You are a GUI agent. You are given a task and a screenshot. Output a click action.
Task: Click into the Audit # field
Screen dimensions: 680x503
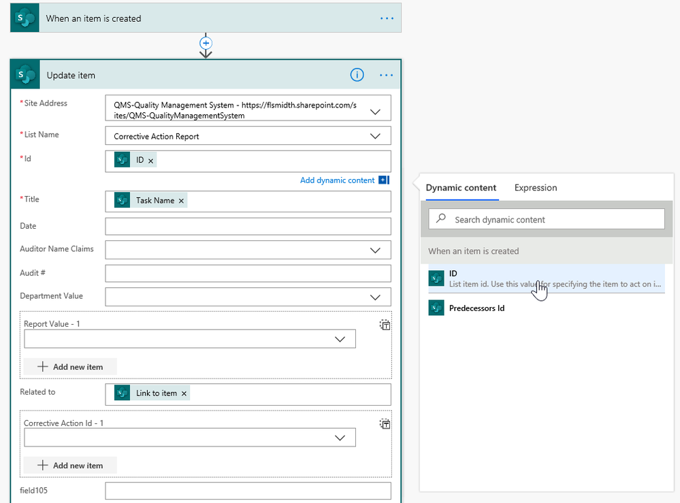point(248,274)
